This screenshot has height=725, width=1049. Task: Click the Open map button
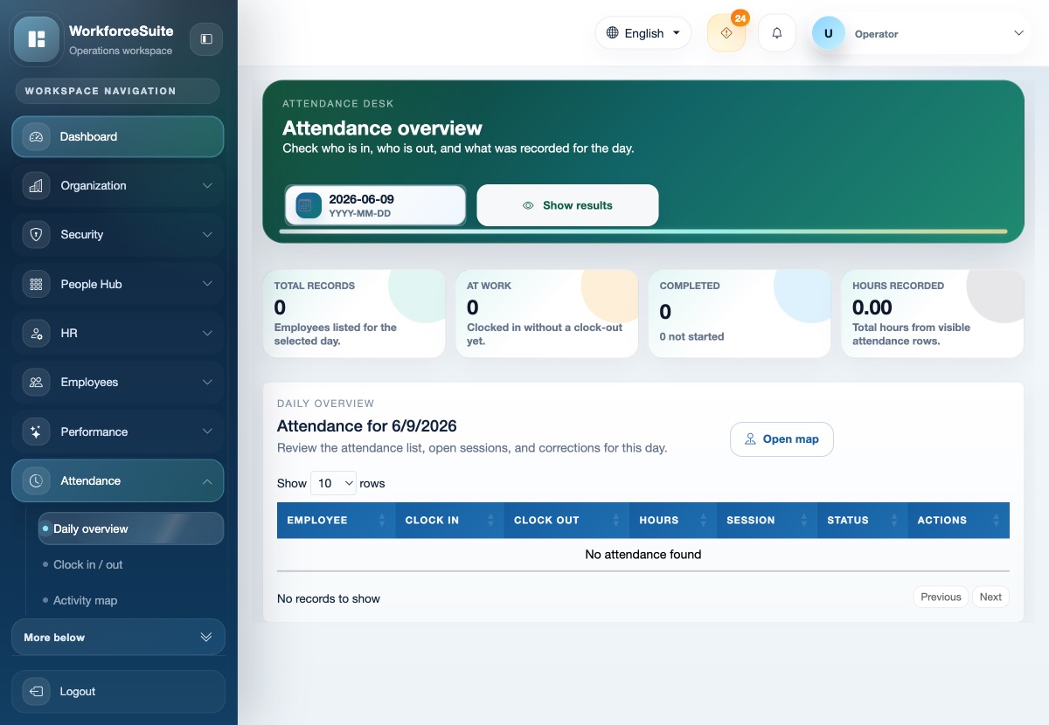782,439
